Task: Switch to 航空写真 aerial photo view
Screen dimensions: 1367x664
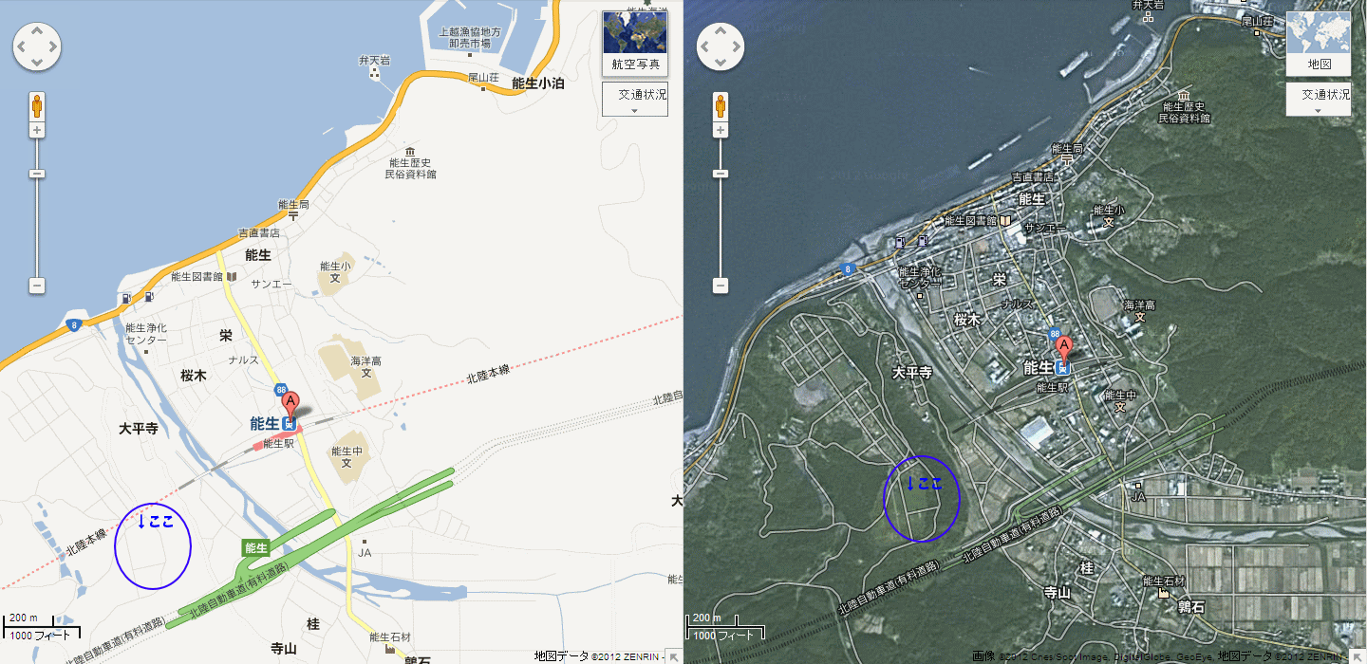Action: point(635,45)
